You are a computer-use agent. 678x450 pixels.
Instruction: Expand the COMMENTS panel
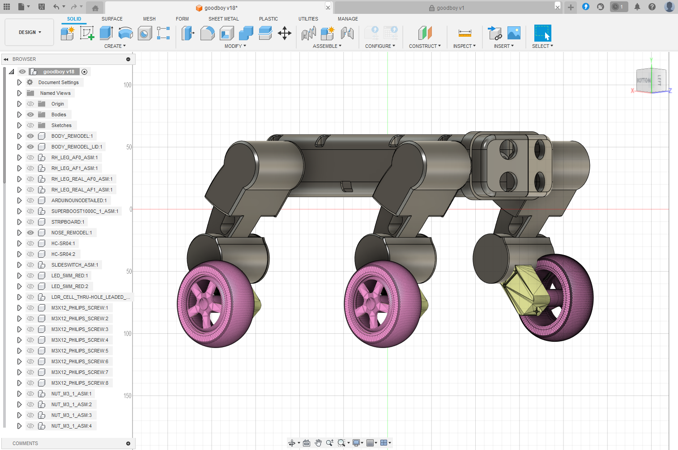(128, 443)
